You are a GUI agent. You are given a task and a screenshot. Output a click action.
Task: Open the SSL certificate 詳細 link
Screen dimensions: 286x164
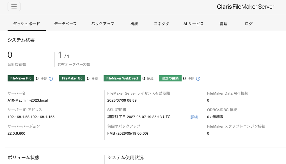(x=194, y=117)
